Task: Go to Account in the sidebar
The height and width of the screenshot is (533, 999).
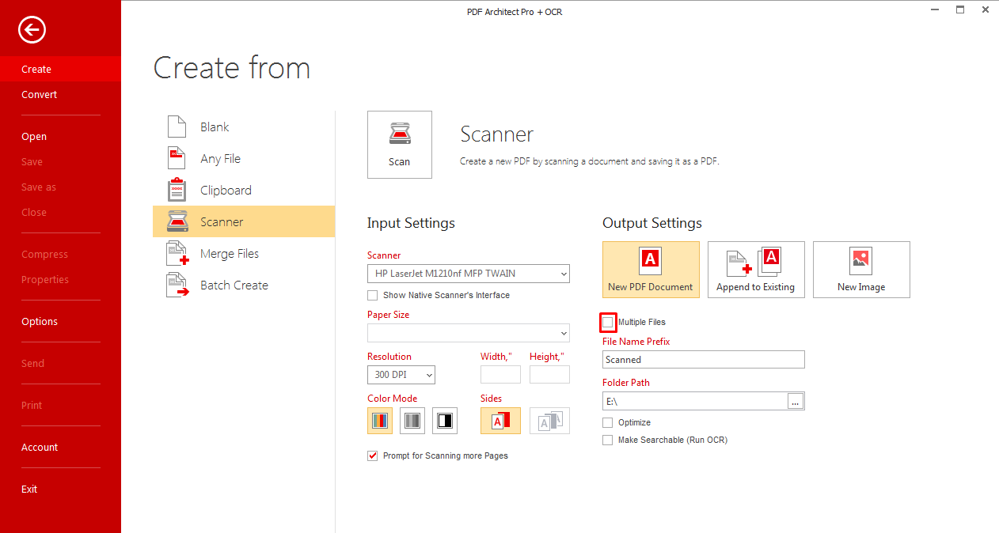Action: 60,447
